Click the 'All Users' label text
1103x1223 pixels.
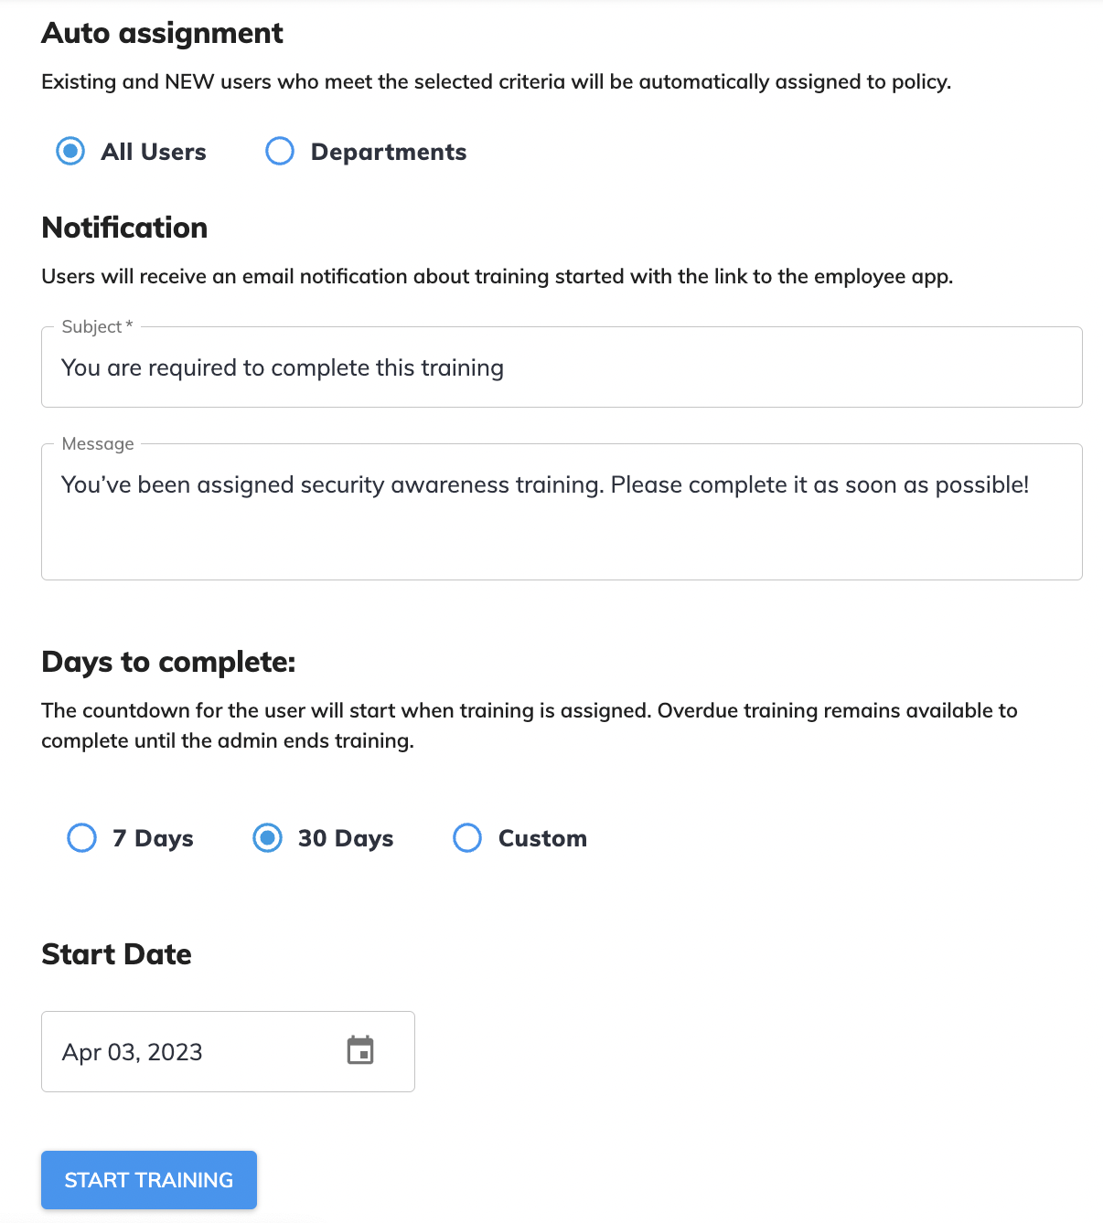(152, 152)
